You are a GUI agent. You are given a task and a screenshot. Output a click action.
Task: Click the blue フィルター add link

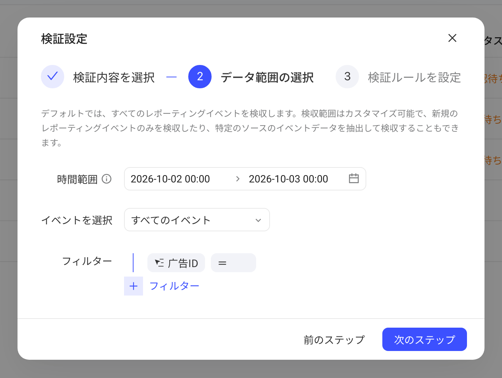tap(174, 286)
